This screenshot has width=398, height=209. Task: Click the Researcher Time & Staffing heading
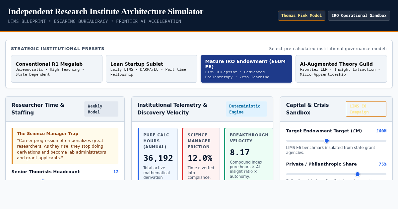point(38,109)
